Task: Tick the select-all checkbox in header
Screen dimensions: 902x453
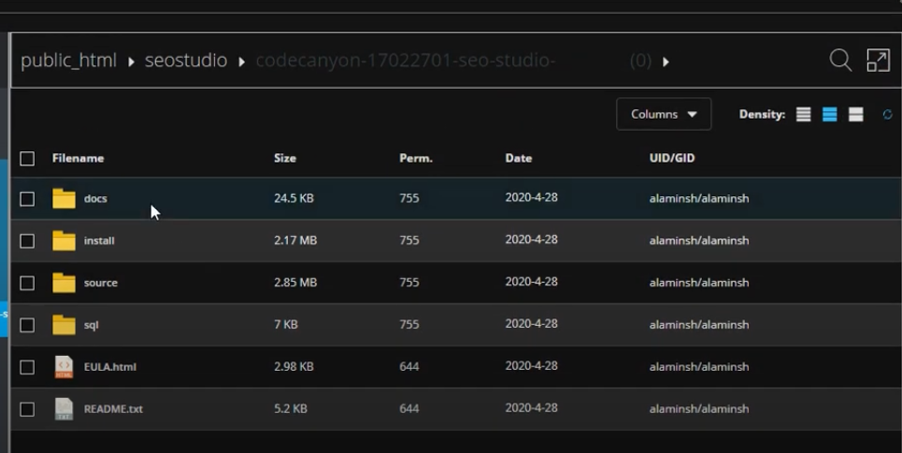Action: point(27,159)
